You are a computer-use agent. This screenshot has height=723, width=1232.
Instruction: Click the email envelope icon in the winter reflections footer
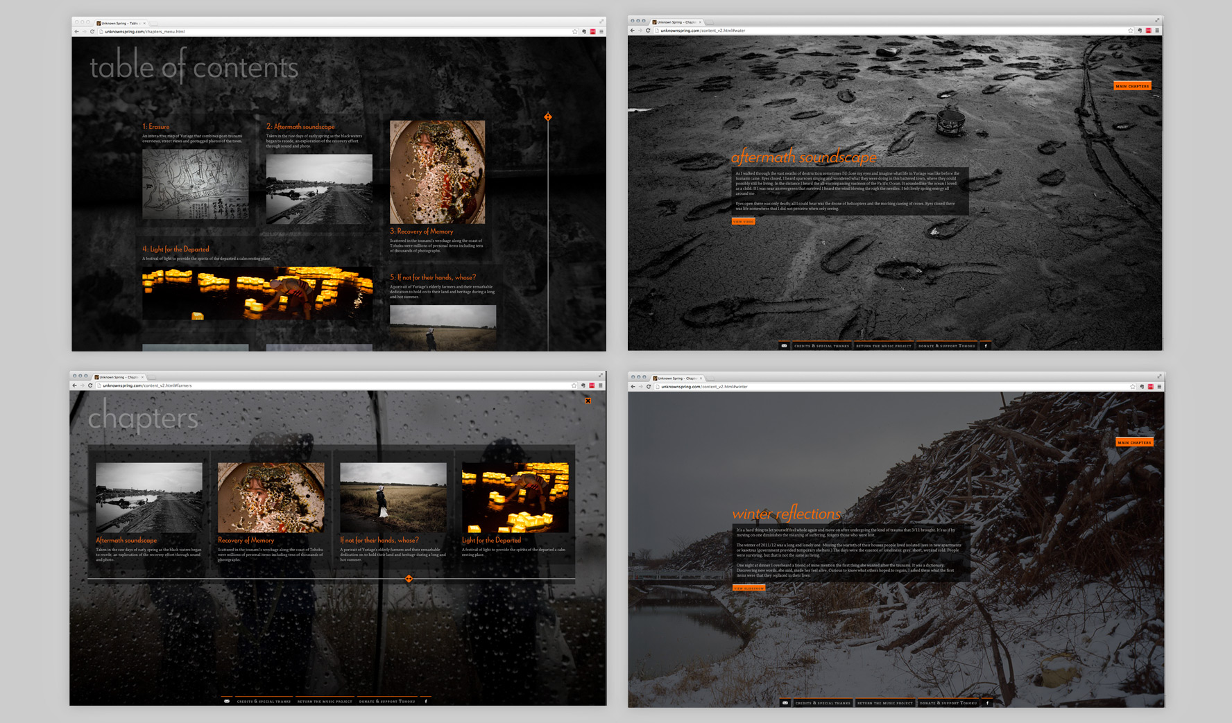tap(785, 703)
